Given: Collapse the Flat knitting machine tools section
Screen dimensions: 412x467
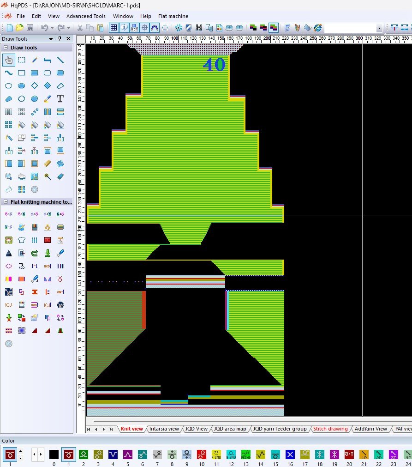Looking at the screenshot, I should click(6, 202).
